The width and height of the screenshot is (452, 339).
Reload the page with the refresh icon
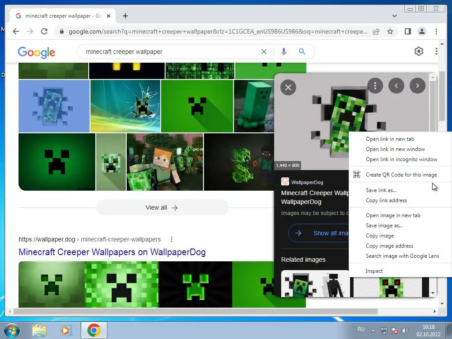click(44, 31)
